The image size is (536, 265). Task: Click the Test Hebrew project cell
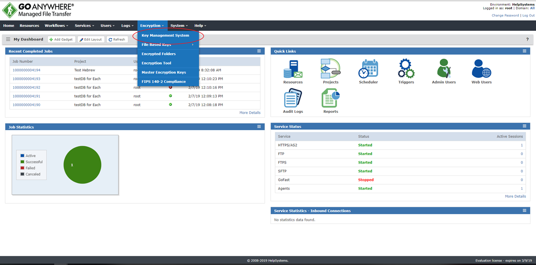(84, 70)
